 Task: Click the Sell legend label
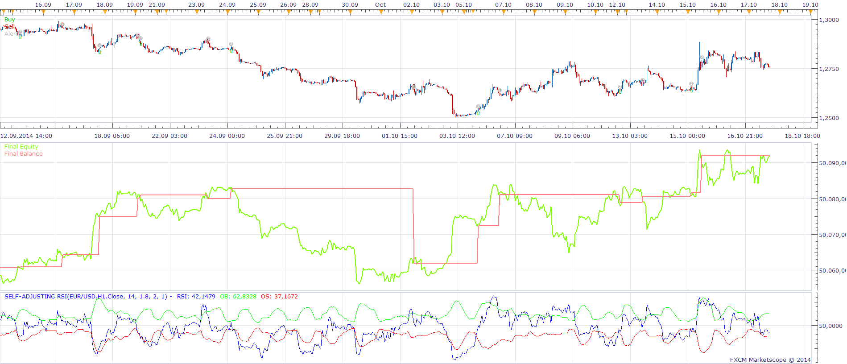point(9,27)
